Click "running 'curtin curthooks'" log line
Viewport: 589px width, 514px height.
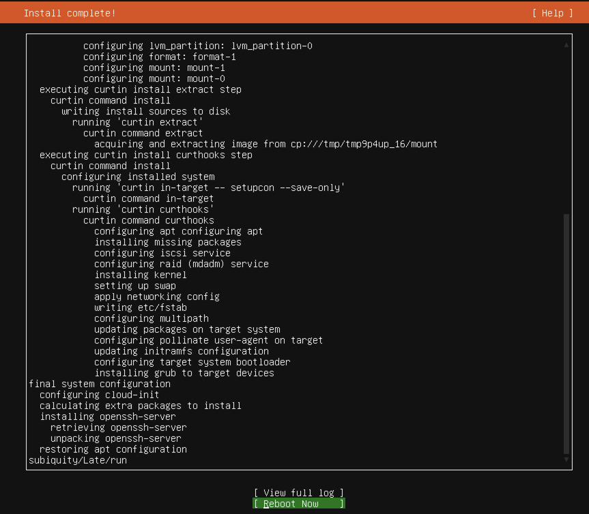143,210
